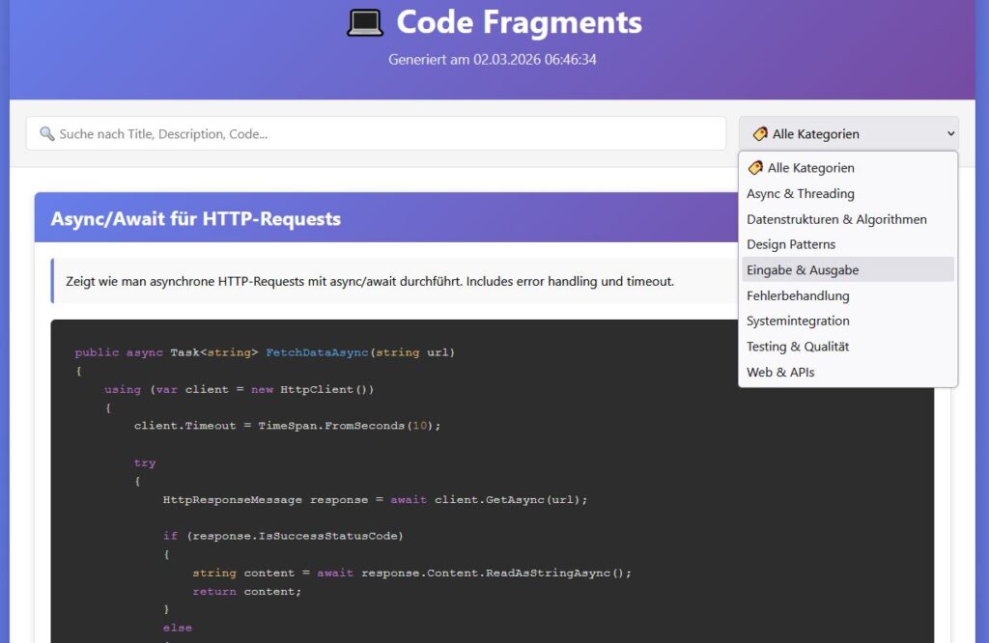Screen dimensions: 989x643
Task: Click the Generiert am timestamp text
Action: tap(493, 59)
